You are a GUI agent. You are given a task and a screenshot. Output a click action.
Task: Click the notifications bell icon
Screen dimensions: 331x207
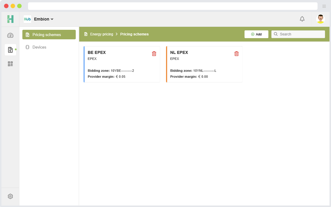tap(302, 19)
